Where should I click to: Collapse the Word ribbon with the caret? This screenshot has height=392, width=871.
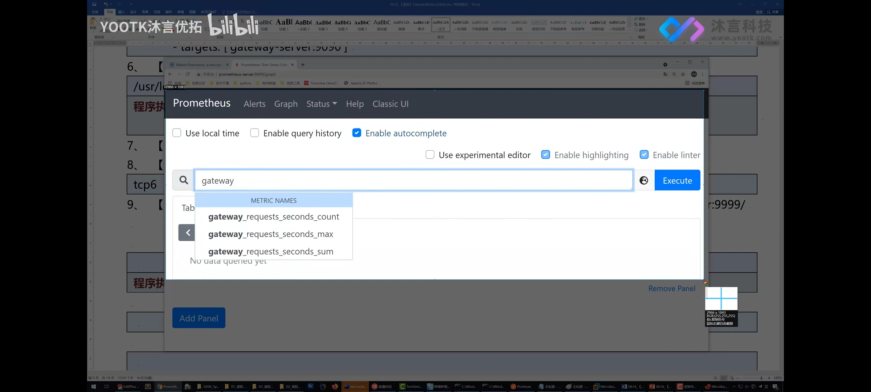(x=780, y=37)
